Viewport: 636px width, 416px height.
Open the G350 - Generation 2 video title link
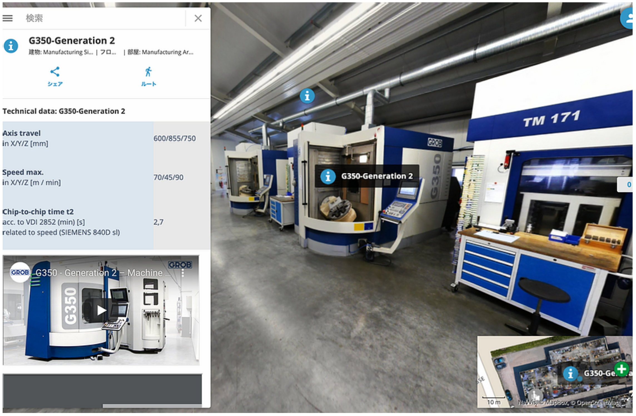(x=103, y=273)
